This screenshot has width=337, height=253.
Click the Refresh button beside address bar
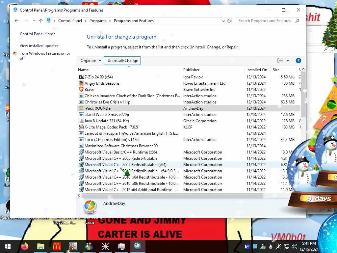(x=229, y=21)
